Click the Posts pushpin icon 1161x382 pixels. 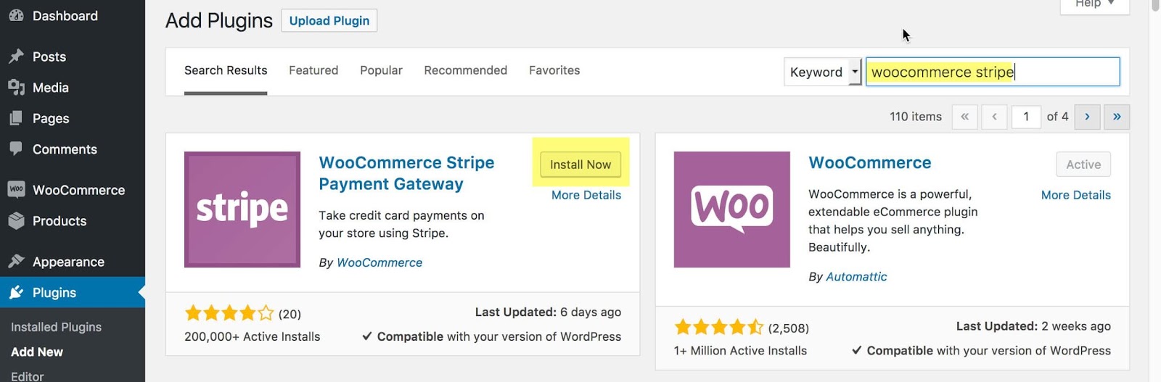pyautogui.click(x=16, y=57)
